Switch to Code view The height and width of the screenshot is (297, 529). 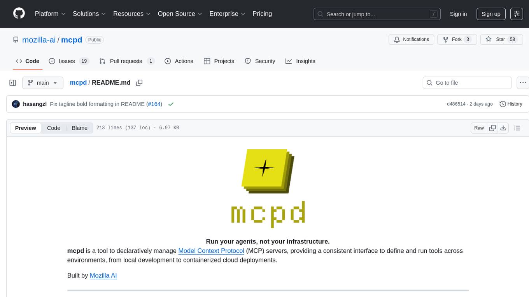[54, 128]
